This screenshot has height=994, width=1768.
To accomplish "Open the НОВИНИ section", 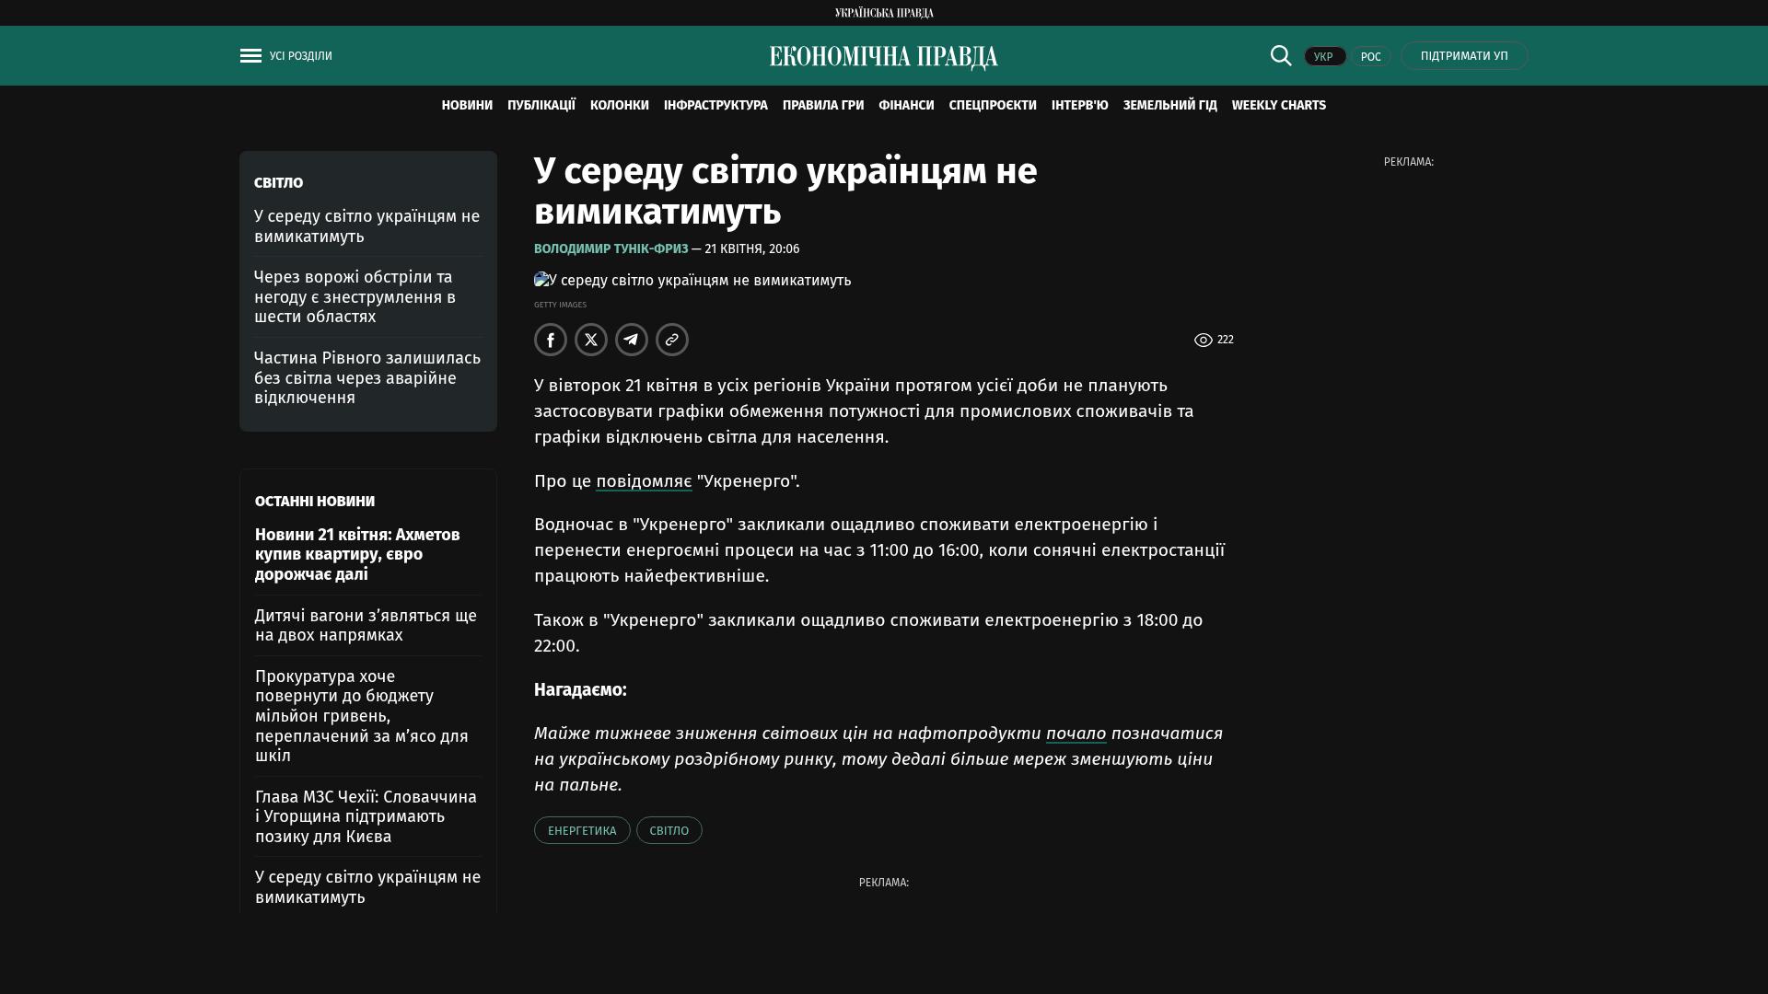I will [467, 106].
